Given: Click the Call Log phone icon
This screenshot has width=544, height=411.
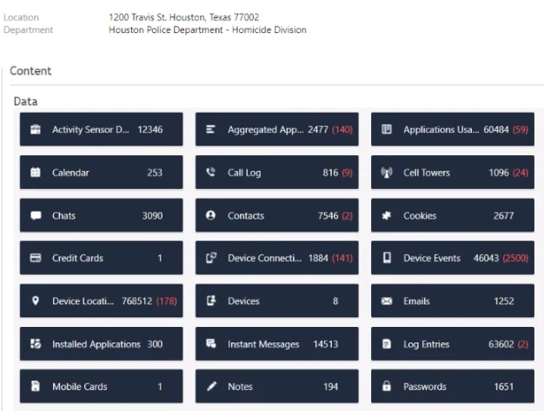Looking at the screenshot, I should click(x=211, y=173).
